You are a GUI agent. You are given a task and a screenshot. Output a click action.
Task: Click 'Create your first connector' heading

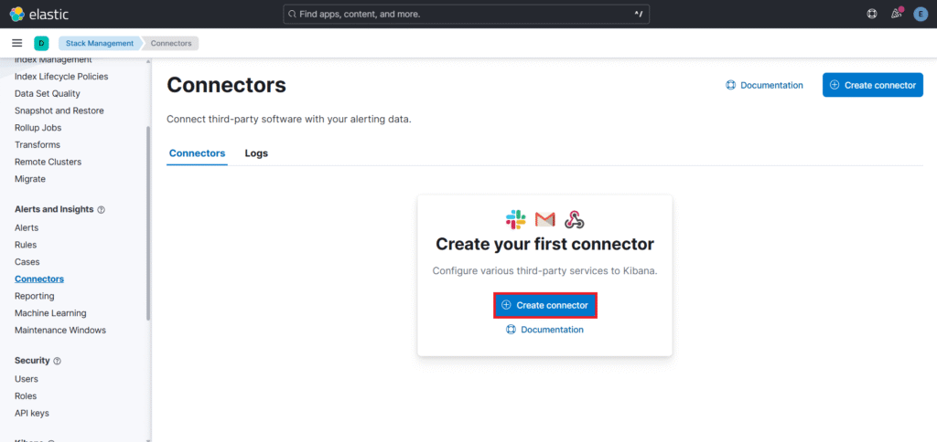coord(545,244)
